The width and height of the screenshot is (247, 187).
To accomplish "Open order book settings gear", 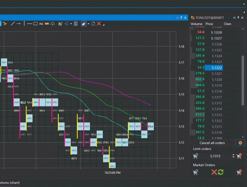I will [x=240, y=143].
